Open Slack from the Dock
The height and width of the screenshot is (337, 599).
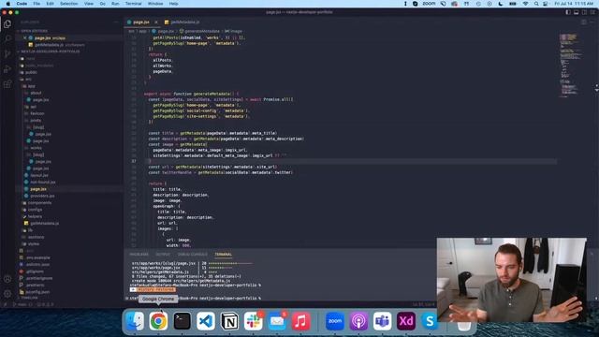click(253, 321)
